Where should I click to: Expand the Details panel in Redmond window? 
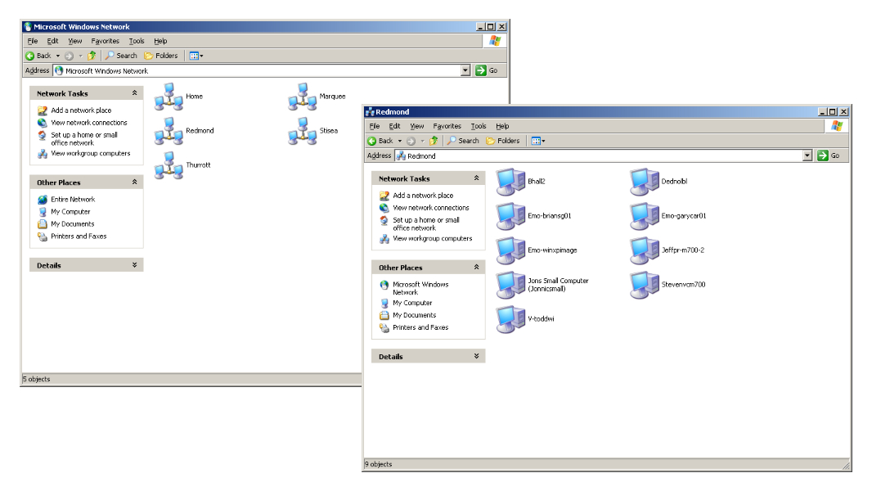[x=476, y=357]
